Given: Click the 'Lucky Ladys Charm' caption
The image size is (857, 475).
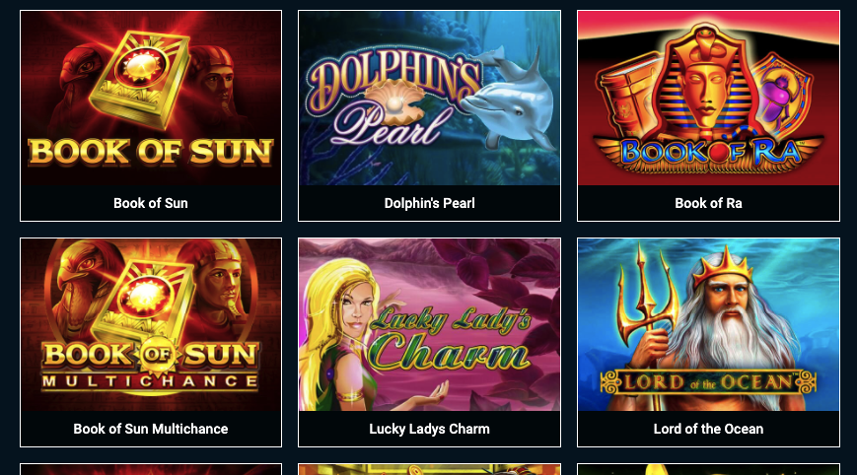Looking at the screenshot, I should click(x=430, y=429).
